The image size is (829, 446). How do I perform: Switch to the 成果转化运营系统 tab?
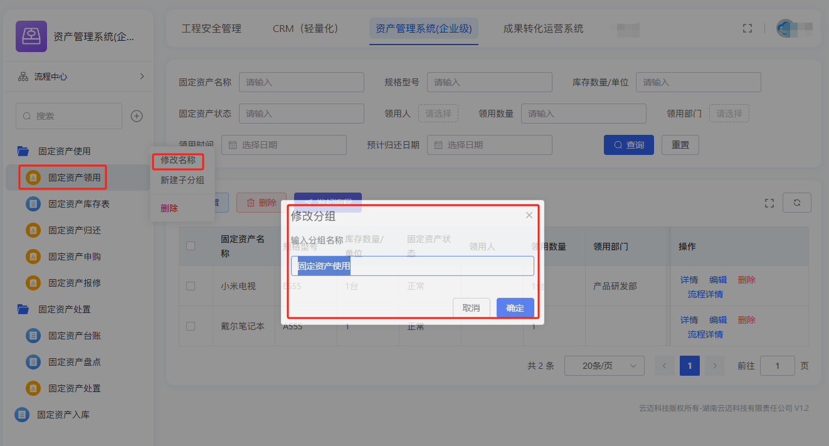pyautogui.click(x=543, y=29)
